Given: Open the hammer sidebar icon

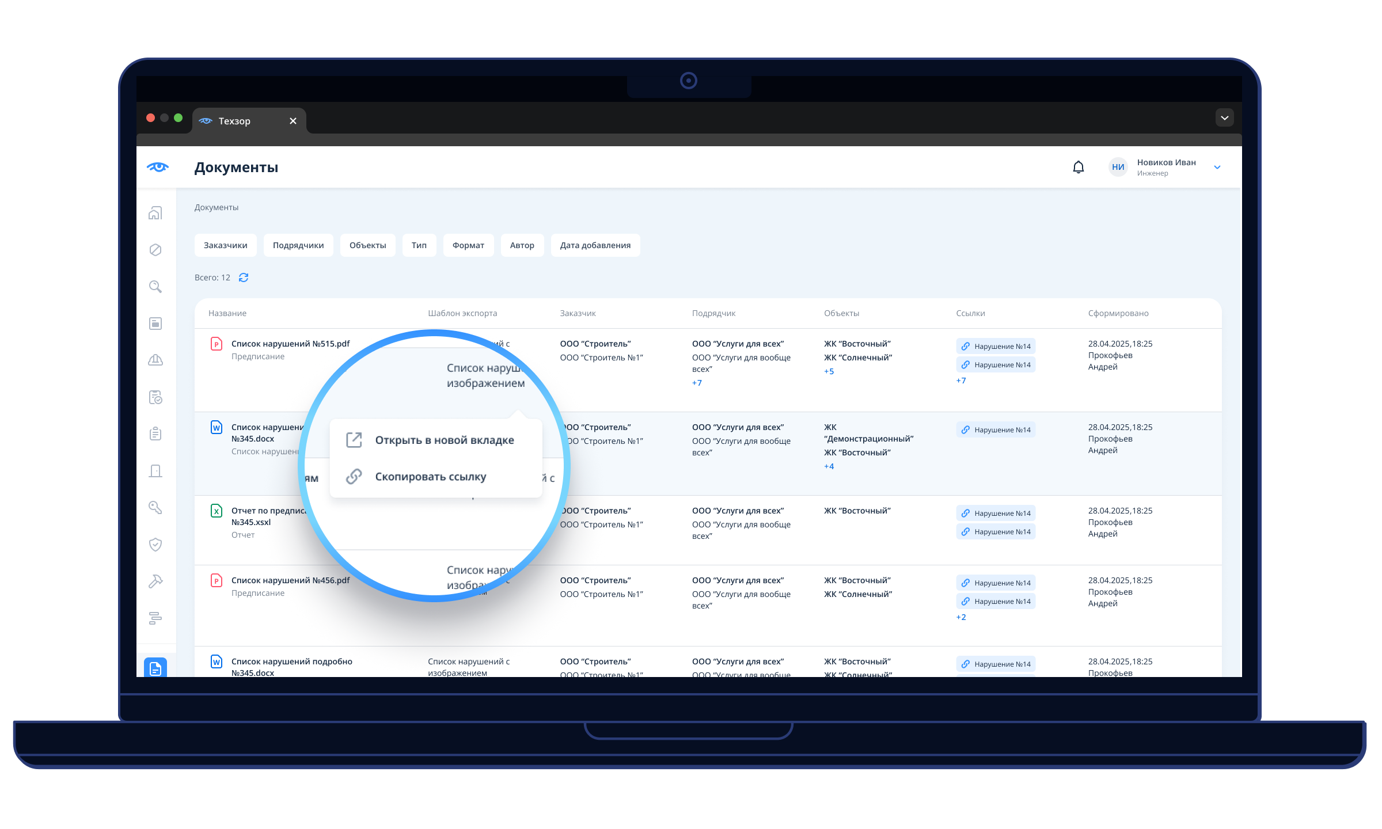Looking at the screenshot, I should (155, 581).
